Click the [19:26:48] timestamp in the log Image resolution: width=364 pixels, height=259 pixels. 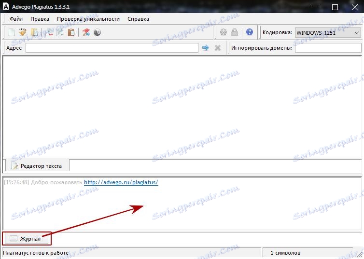(16, 182)
